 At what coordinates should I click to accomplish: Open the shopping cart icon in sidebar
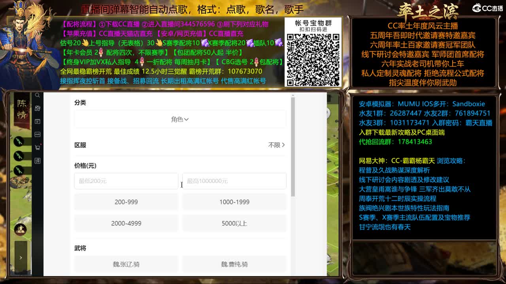point(38,148)
